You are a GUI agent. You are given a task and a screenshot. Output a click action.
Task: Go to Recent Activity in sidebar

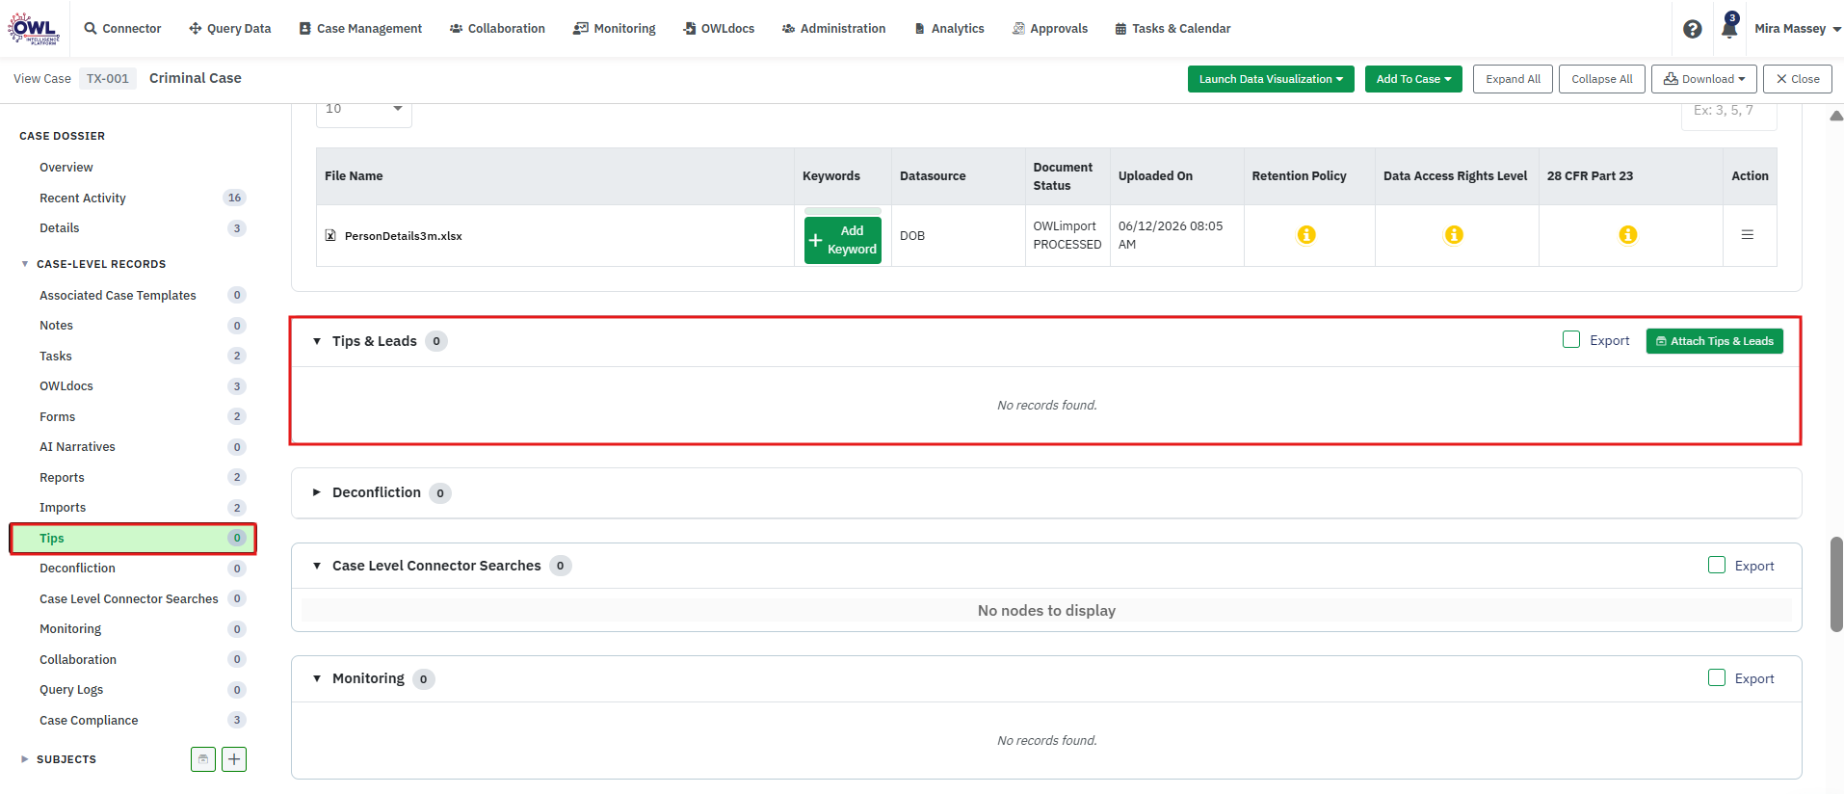point(83,198)
